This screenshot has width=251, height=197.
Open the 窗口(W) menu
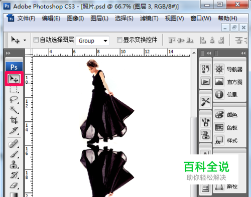tap(201, 18)
